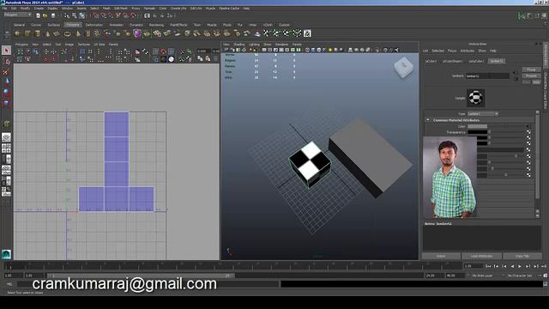549x309 pixels.
Task: Click the purple shield shelf icon
Action: [x=137, y=33]
